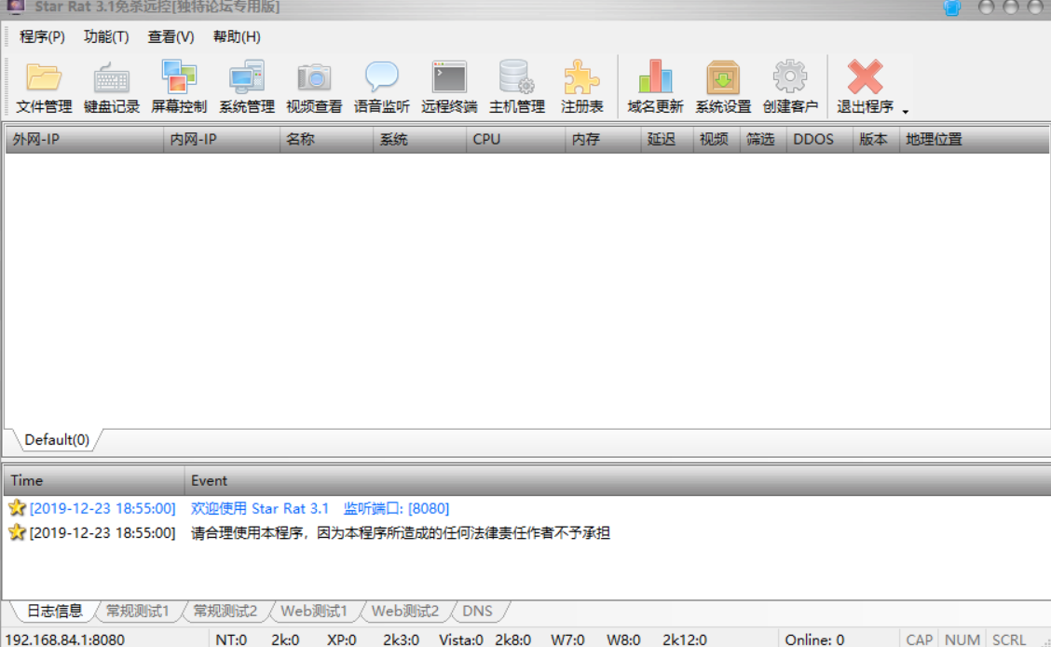
Task: Click the Event log column header
Action: click(x=617, y=481)
